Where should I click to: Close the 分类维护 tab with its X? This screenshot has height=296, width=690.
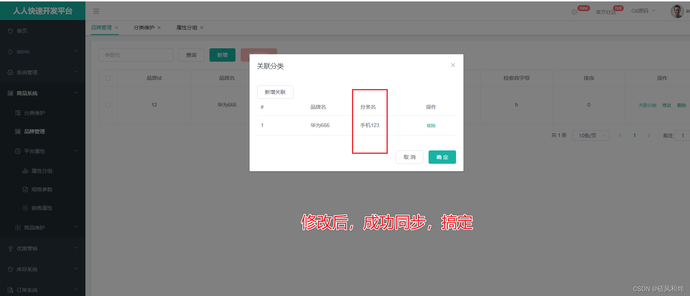159,27
